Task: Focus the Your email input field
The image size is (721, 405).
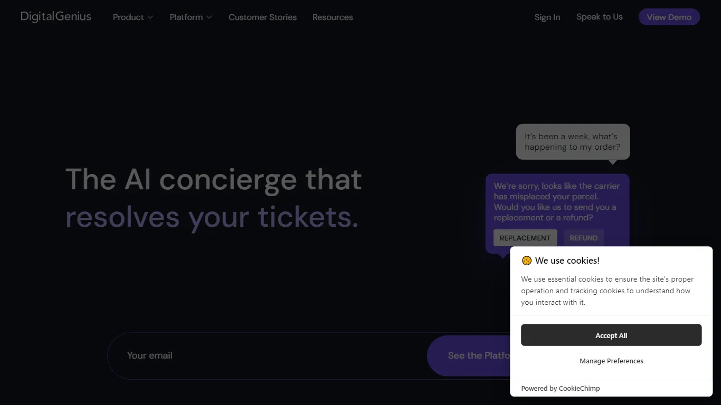Action: point(264,355)
